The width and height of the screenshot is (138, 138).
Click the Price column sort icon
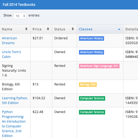(48, 29)
